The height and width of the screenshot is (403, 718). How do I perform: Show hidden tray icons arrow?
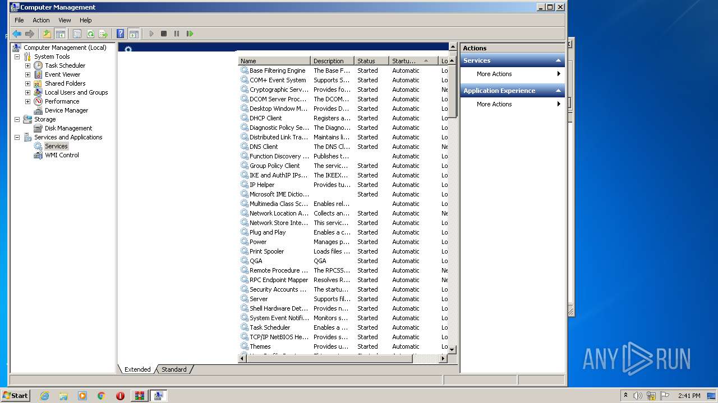[x=625, y=396]
